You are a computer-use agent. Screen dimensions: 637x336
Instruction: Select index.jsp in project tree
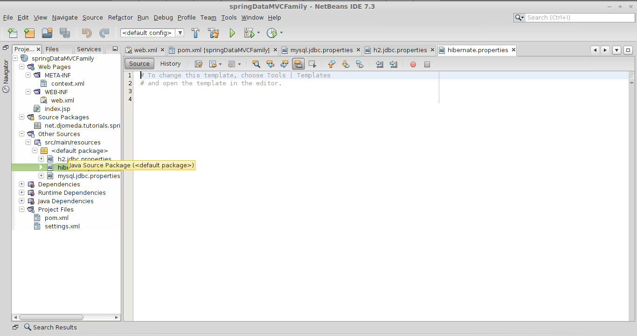[57, 109]
